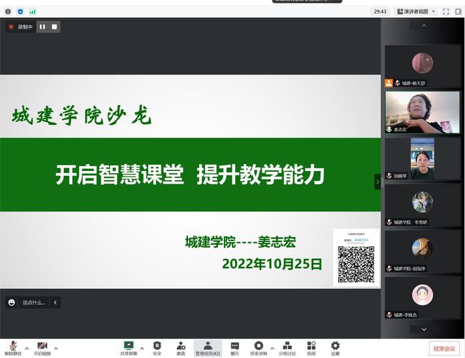Enter full screen mode icon
Viewport: 465px width, 358px height.
[x=446, y=11]
